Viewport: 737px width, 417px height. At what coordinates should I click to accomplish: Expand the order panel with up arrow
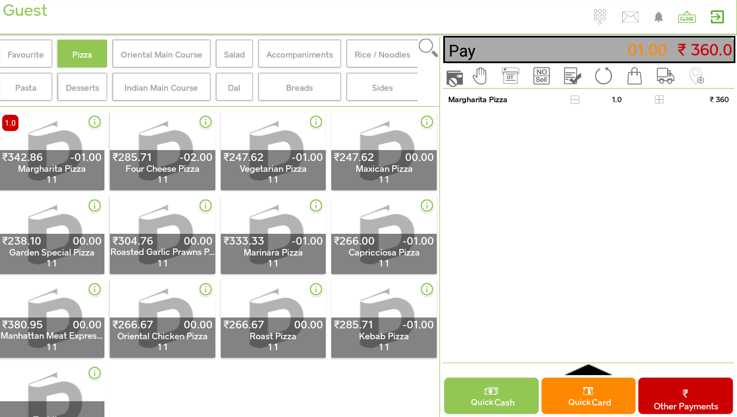click(x=589, y=370)
